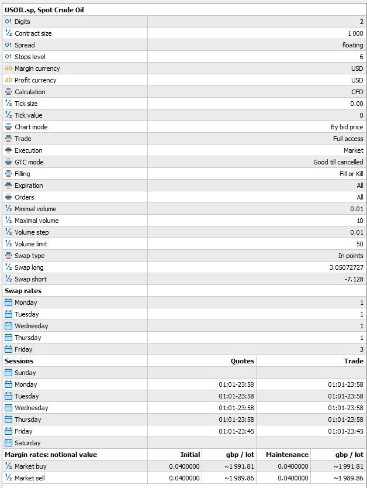Image resolution: width=367 pixels, height=488 pixels.
Task: Select the Contract size value 1 000
Action: click(x=355, y=33)
